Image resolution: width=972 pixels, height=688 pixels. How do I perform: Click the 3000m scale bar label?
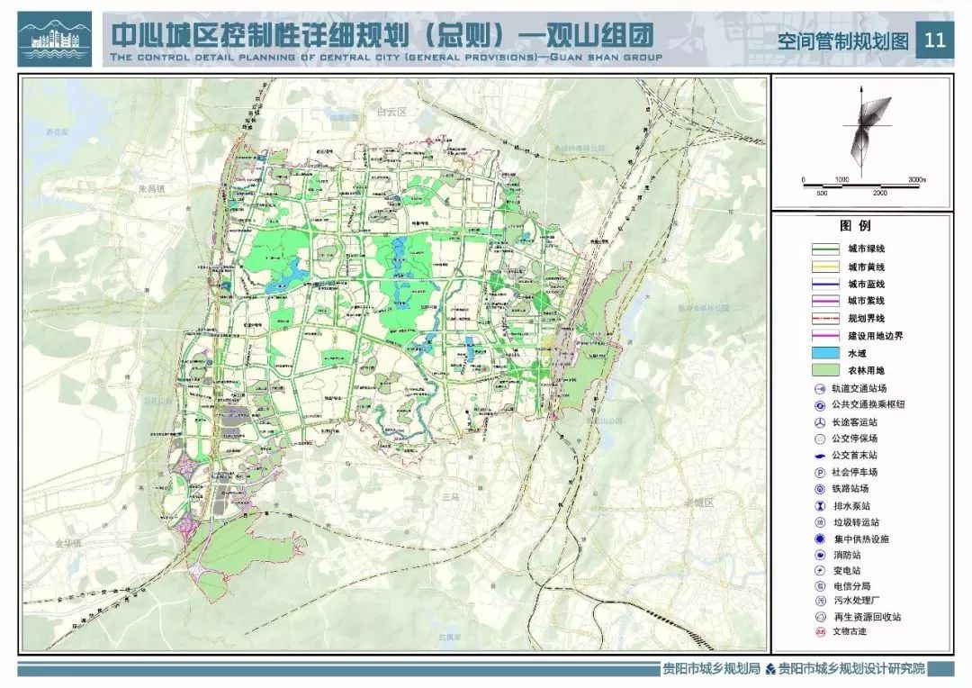(x=917, y=180)
